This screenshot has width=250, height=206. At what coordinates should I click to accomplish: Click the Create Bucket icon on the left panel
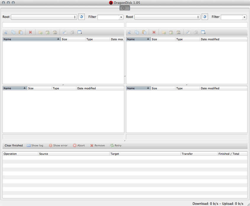[x=48, y=32]
